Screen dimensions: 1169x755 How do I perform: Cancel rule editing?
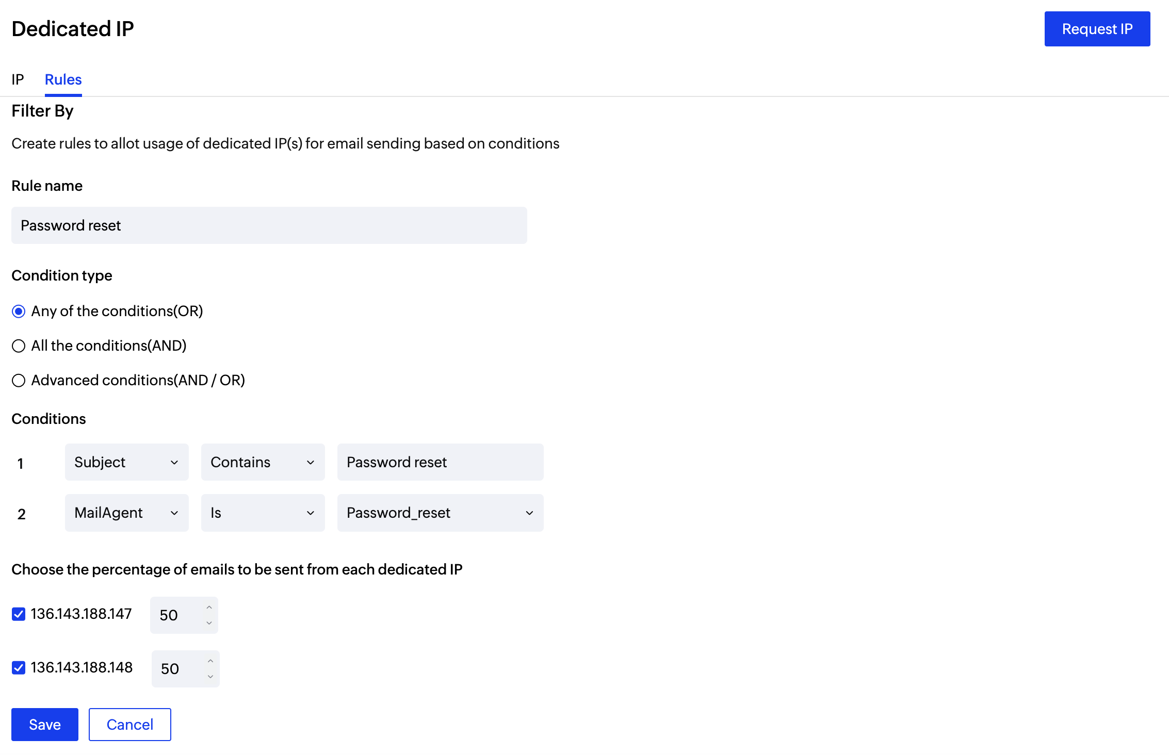point(130,725)
